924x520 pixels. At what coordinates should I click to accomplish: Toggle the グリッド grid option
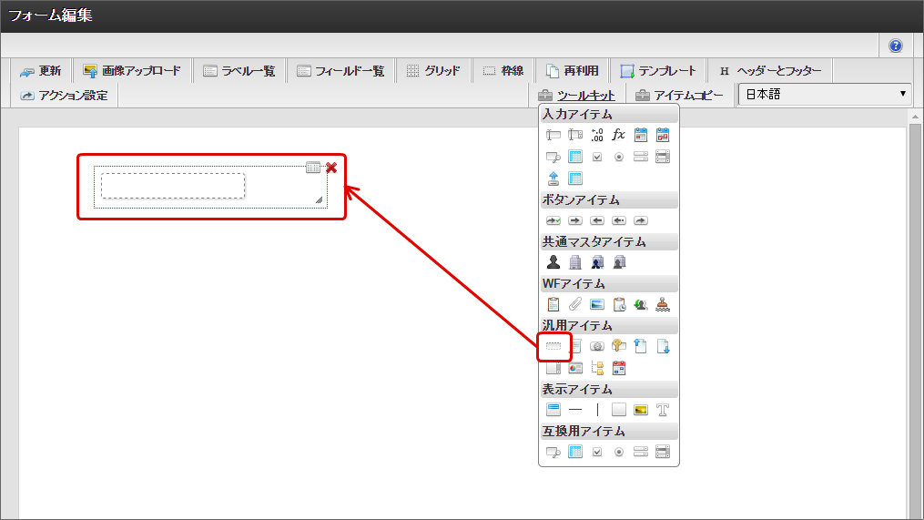point(433,71)
